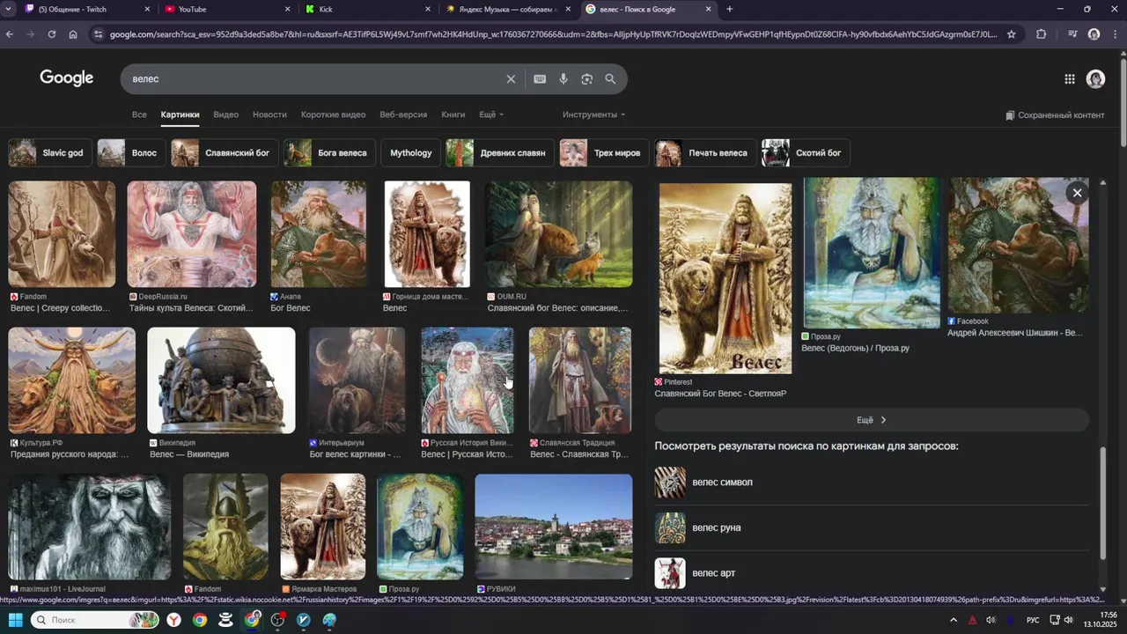This screenshot has width=1127, height=634.
Task: Expand more related images with Ещё
Action: coord(872,420)
